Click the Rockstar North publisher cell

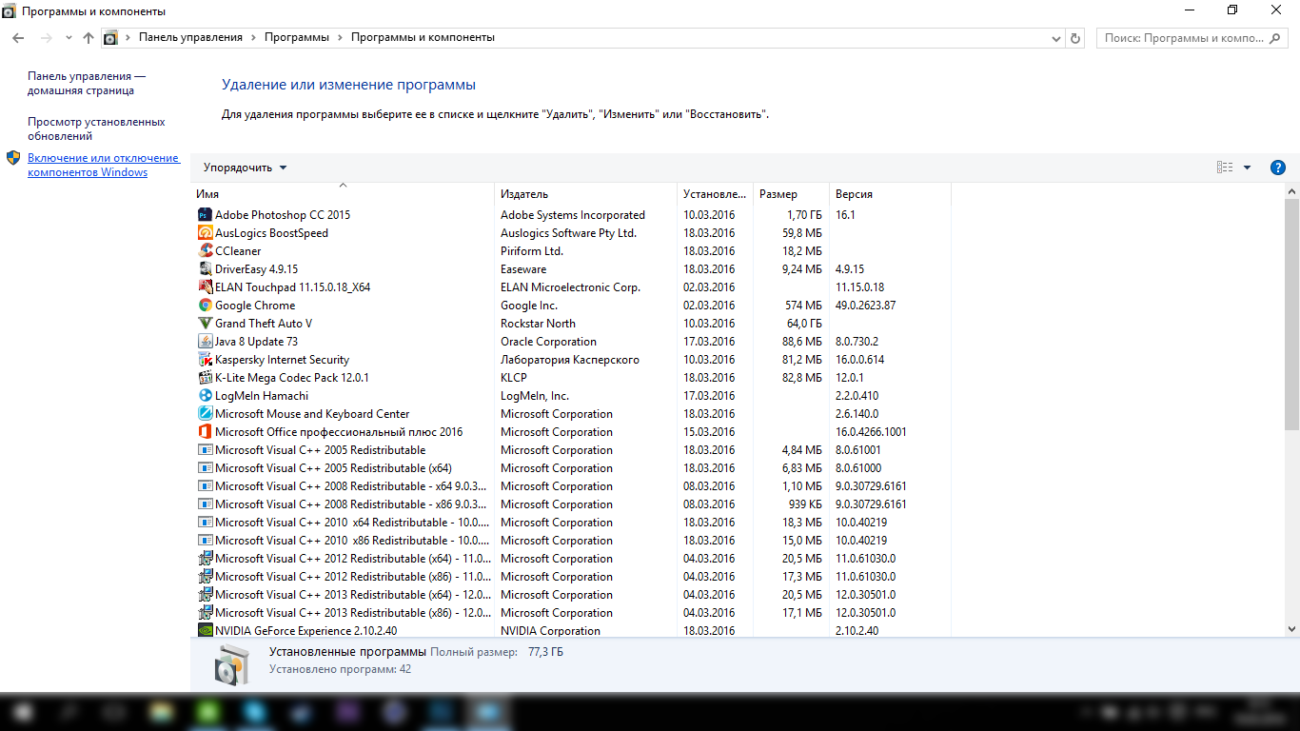point(538,324)
